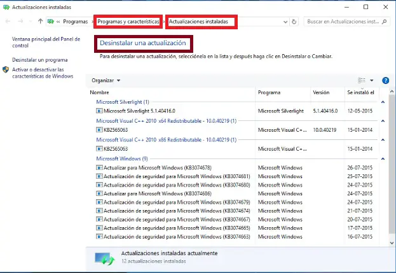Open address bar history dropdown
Screen dimensions: 396x273
tap(285, 22)
